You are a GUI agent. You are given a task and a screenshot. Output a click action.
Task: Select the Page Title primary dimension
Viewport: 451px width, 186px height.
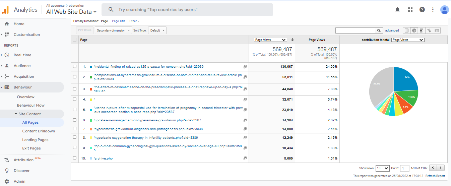tap(119, 21)
